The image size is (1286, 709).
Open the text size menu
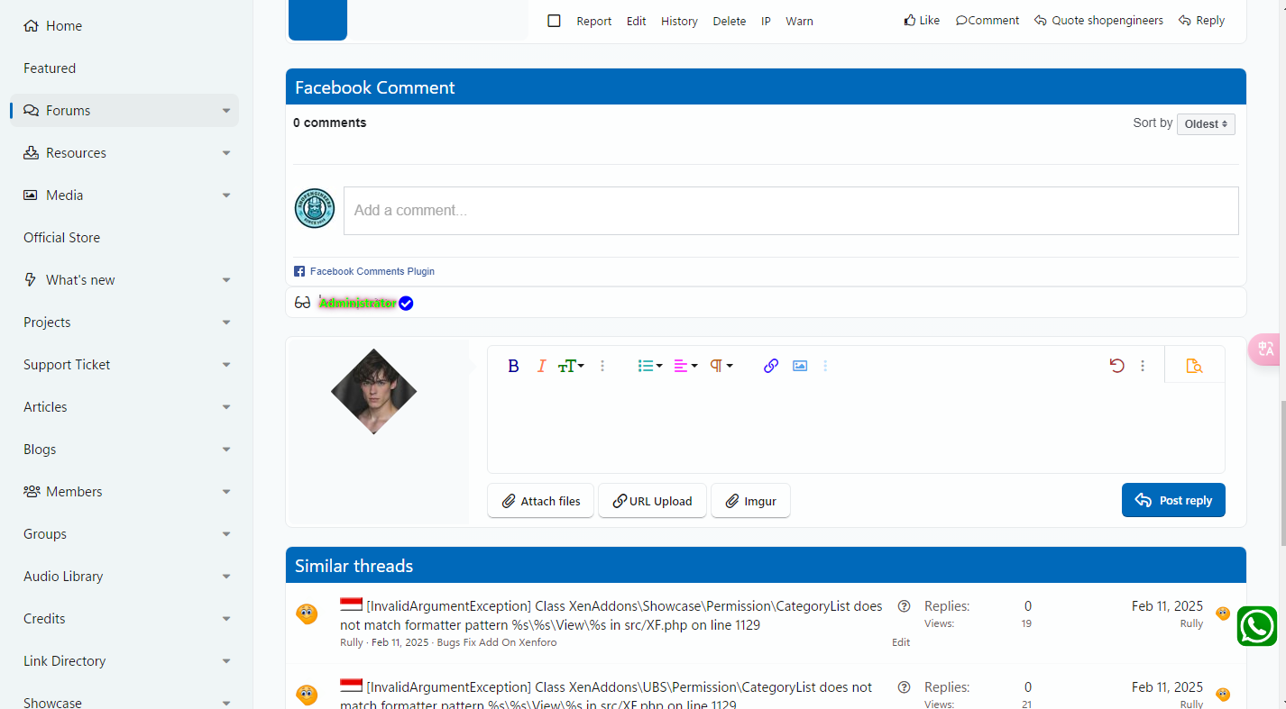pos(571,366)
